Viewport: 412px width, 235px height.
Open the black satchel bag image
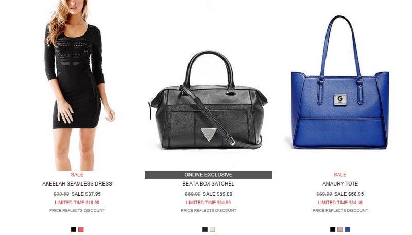(x=208, y=101)
